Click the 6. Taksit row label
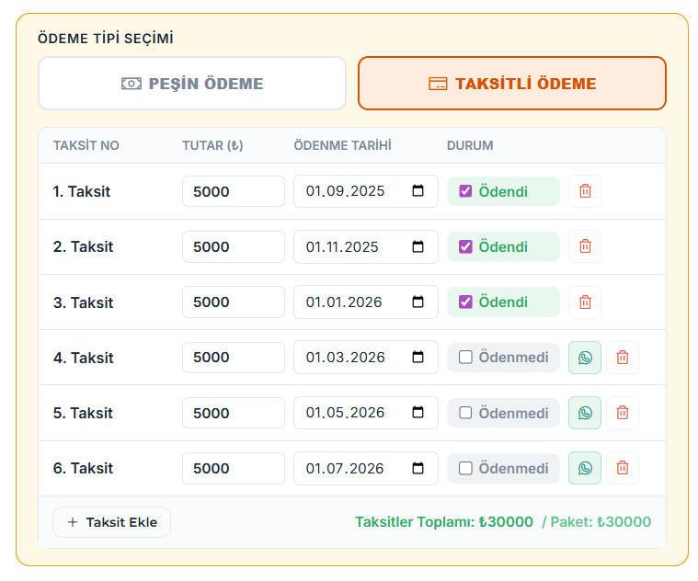This screenshot has width=698, height=581. click(x=84, y=469)
